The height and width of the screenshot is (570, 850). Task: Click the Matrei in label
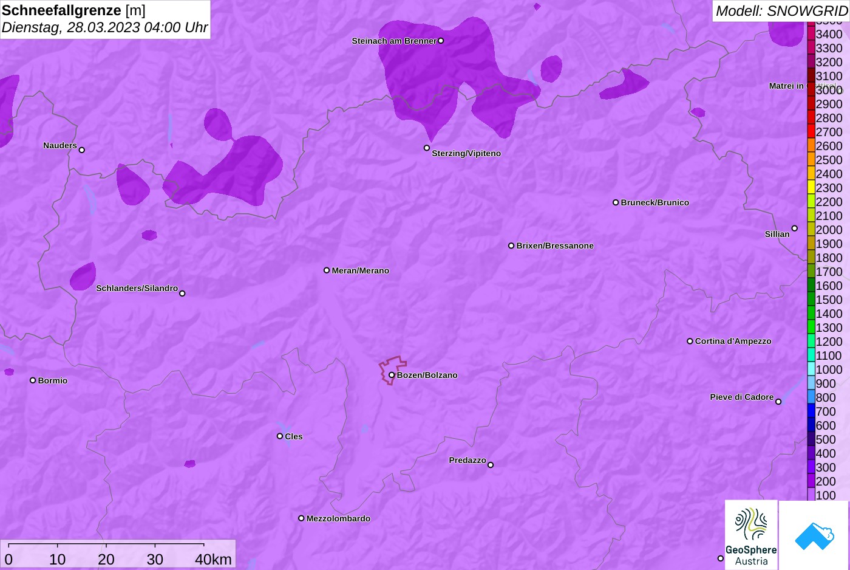pyautogui.click(x=786, y=86)
